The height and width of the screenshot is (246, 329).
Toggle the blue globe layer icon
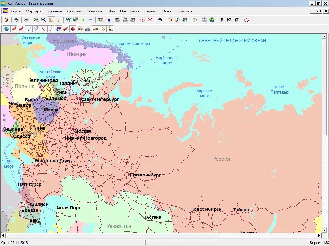click(x=7, y=29)
